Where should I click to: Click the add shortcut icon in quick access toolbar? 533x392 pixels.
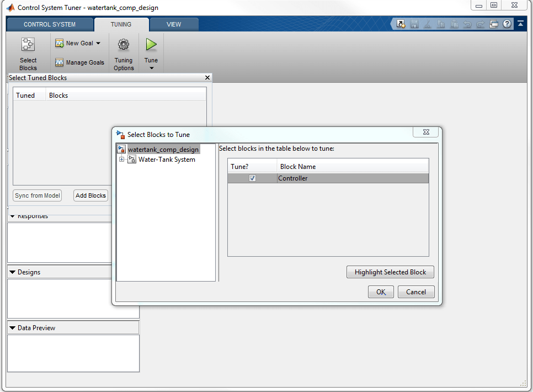[x=401, y=24]
